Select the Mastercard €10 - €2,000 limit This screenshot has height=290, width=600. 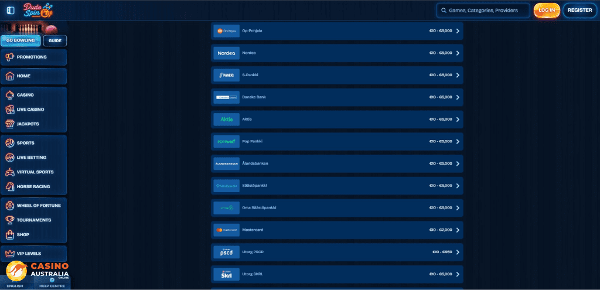tap(441, 230)
